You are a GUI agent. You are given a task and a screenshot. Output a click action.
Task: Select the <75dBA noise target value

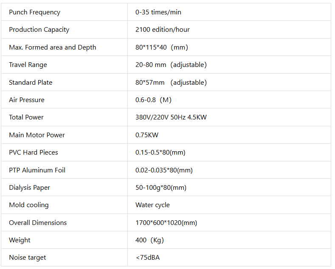(x=148, y=258)
